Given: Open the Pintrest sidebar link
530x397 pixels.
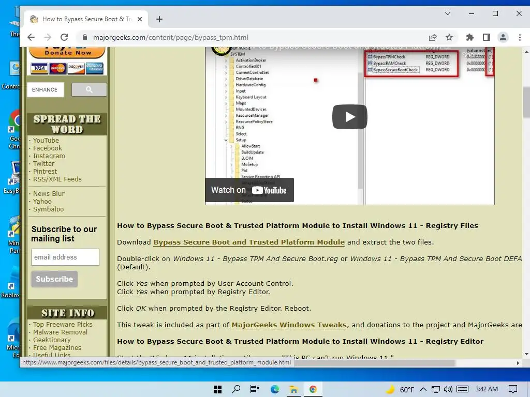Looking at the screenshot, I should point(45,171).
